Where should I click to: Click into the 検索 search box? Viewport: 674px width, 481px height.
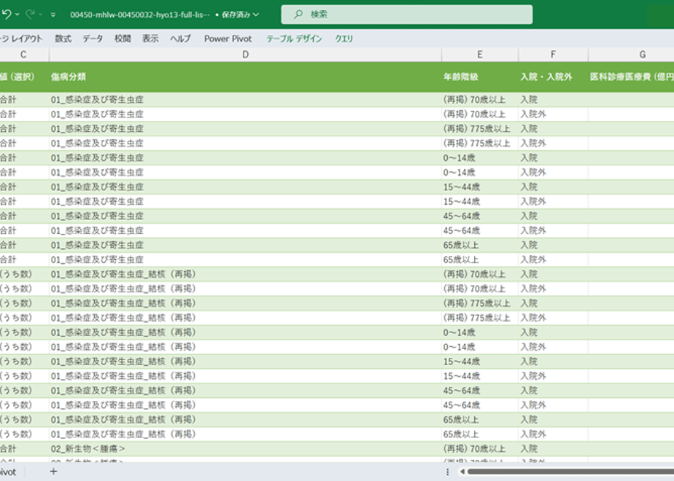(x=406, y=15)
